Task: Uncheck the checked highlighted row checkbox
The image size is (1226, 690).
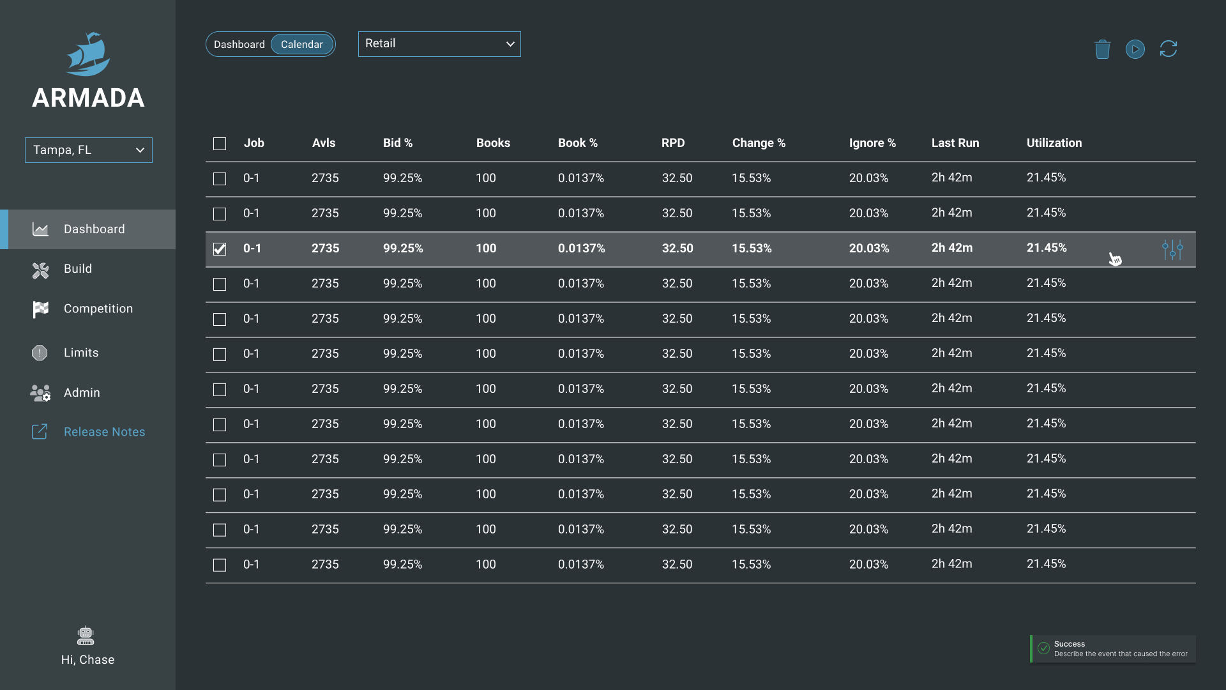Action: coord(220,249)
